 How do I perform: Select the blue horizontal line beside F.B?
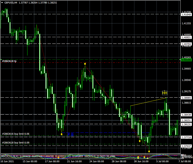click(105, 132)
